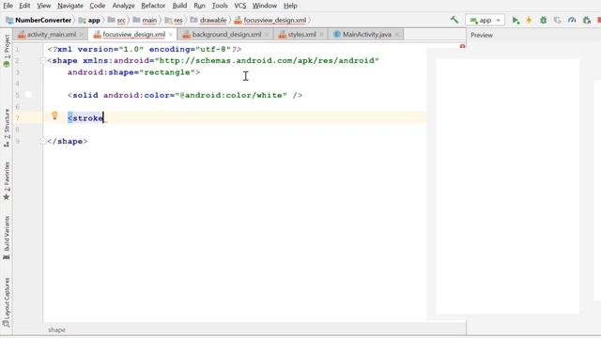Screen dimensions: 601x338
Task: Click the white color swatch in gutter
Action: [28, 95]
